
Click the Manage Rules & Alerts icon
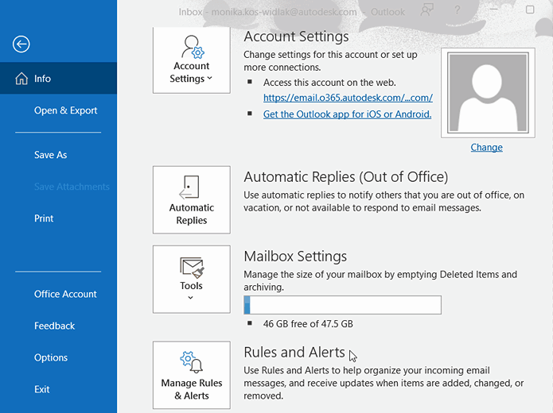[191, 361]
